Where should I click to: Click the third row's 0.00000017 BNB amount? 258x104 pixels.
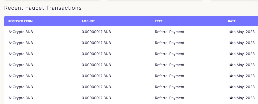point(96,54)
